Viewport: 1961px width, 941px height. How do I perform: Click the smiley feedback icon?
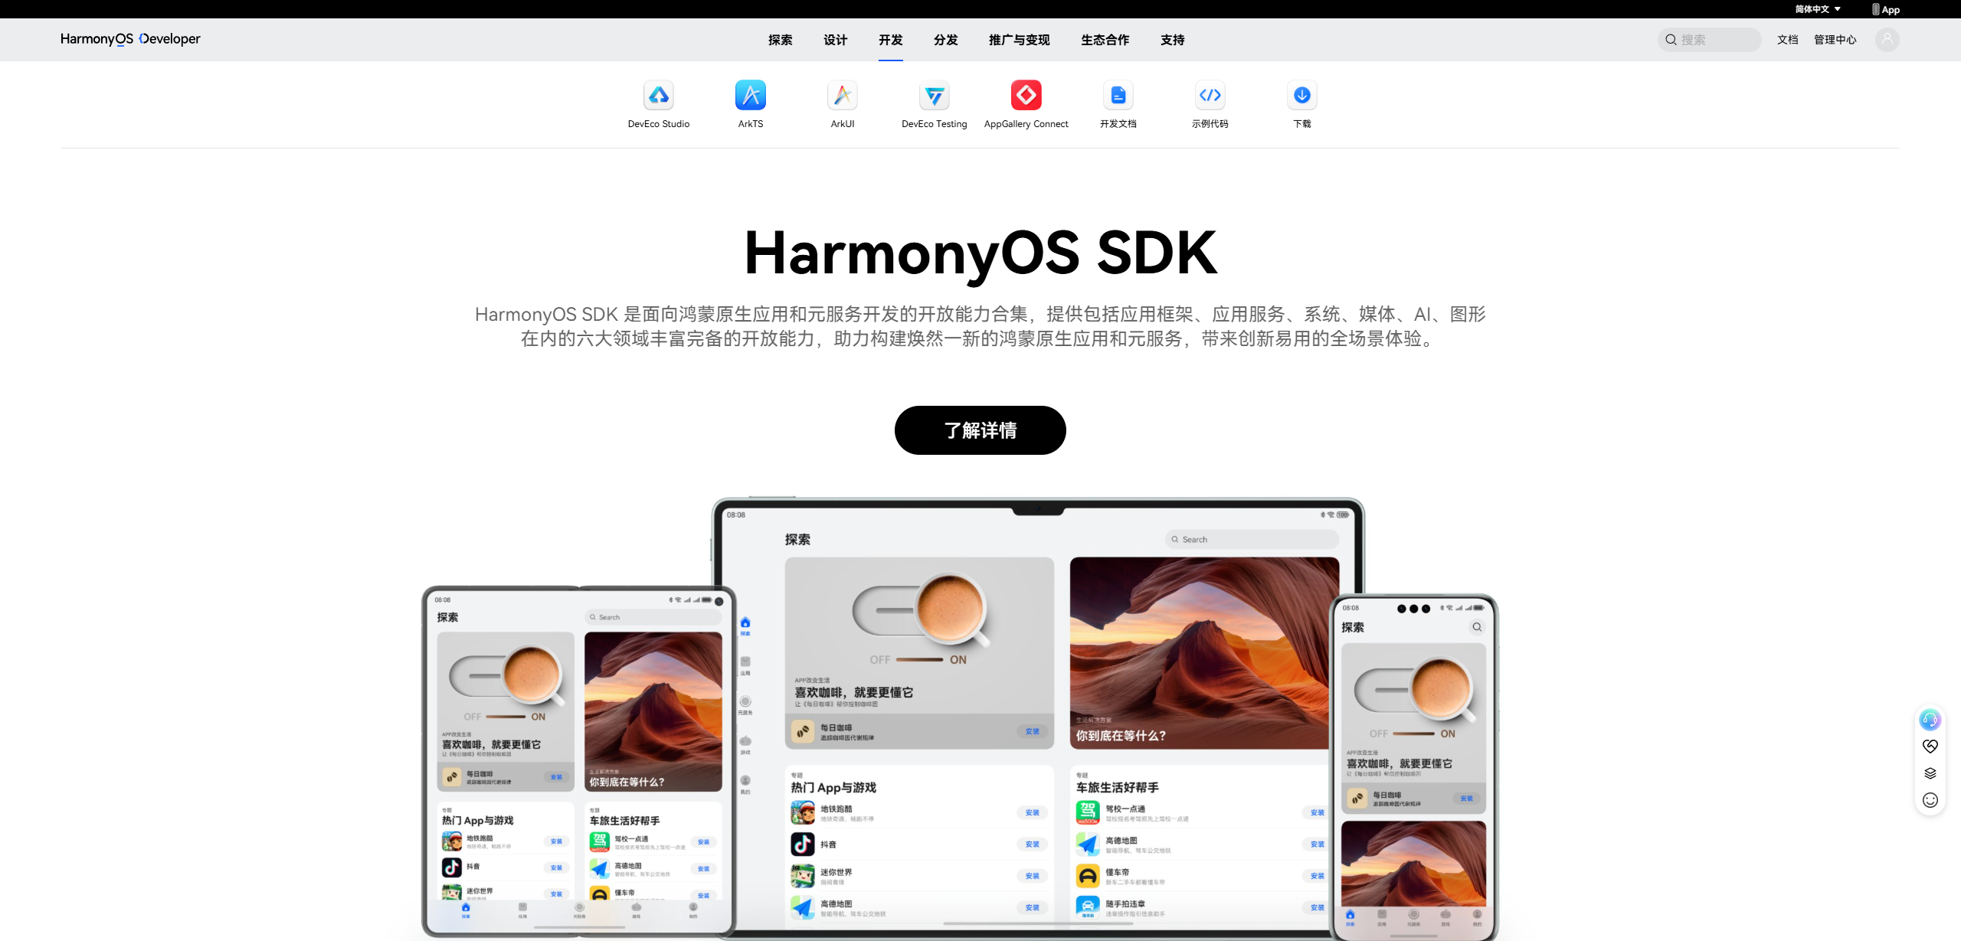pos(1930,800)
